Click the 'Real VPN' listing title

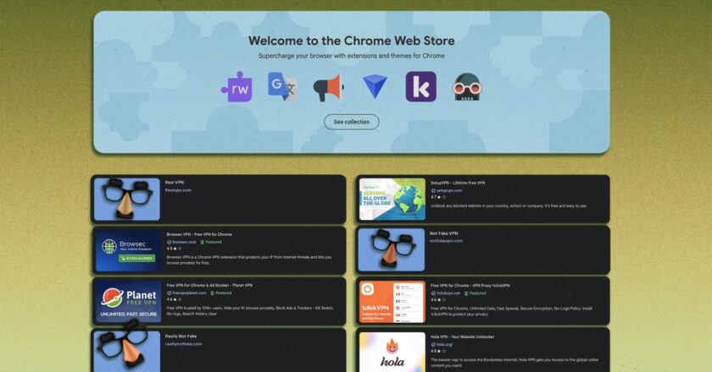click(175, 182)
